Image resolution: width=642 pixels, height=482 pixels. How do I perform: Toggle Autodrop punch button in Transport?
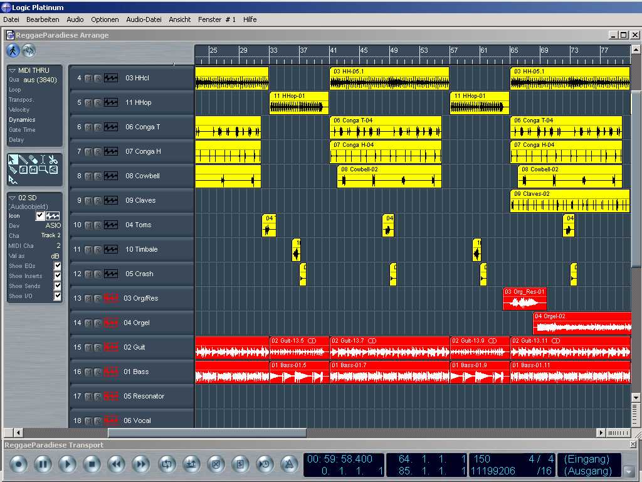[x=192, y=464]
